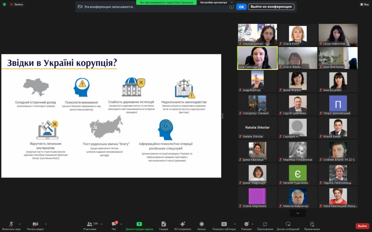372x232 pixels.
Task: Open the Реакции reactions picker
Action: (246, 224)
